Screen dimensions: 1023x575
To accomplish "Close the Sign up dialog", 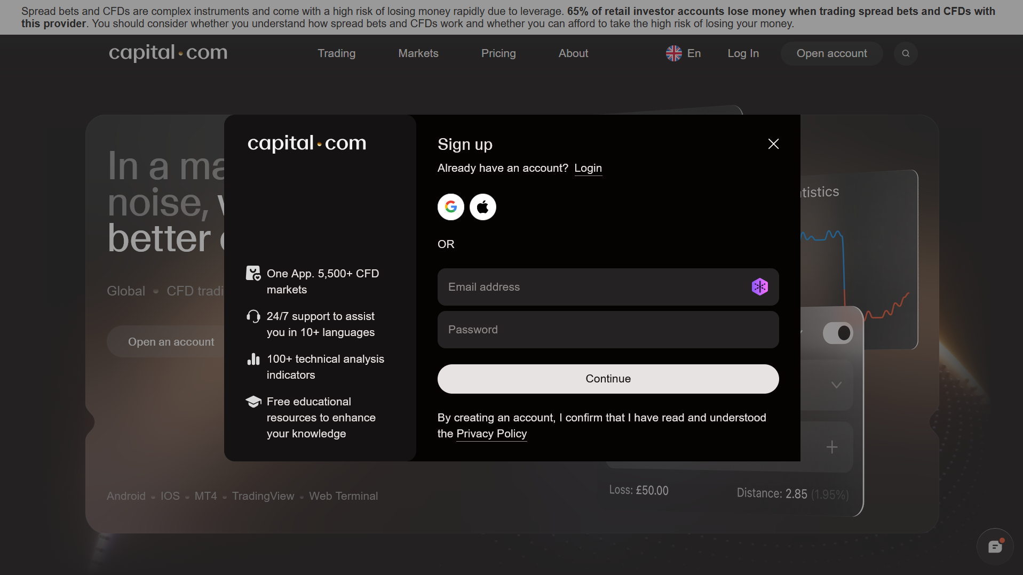I will [773, 144].
